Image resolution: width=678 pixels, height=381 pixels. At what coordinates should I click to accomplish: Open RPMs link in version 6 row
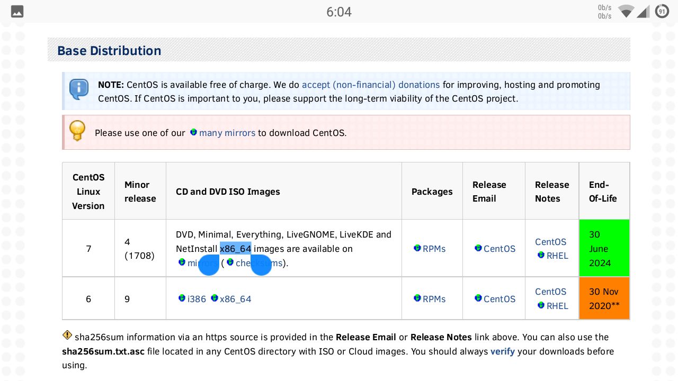tap(434, 299)
